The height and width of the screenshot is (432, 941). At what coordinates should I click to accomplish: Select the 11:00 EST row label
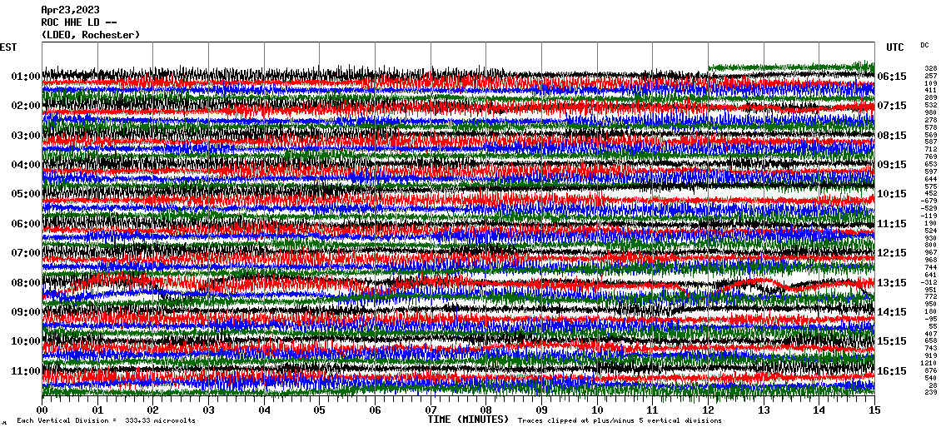26,371
